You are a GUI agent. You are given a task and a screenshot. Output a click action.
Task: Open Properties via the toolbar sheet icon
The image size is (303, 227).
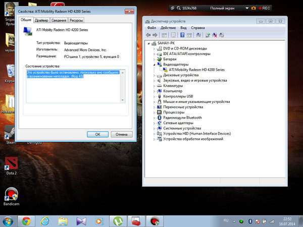click(x=173, y=35)
